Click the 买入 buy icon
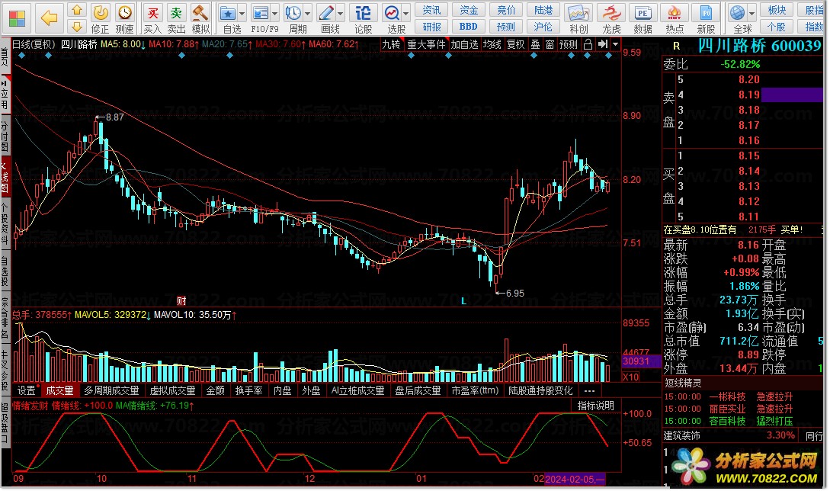The height and width of the screenshot is (491, 830). pos(152,18)
